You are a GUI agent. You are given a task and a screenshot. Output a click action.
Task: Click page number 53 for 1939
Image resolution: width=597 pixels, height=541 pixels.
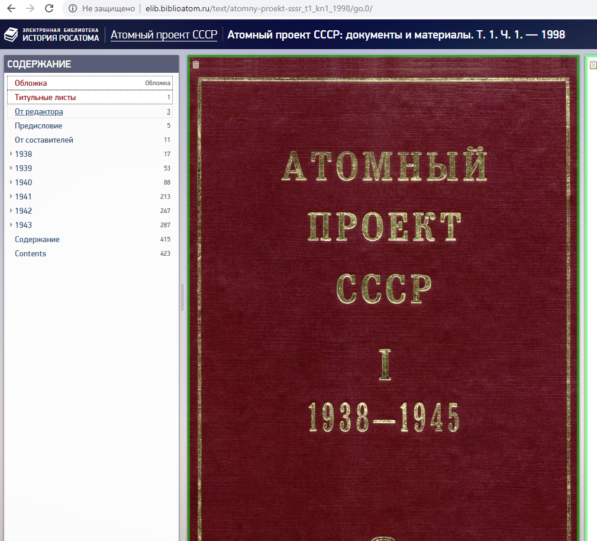167,168
